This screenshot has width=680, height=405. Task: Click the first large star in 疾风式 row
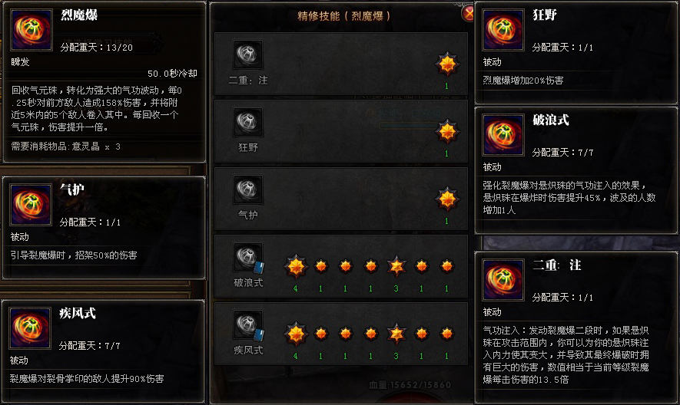click(296, 334)
